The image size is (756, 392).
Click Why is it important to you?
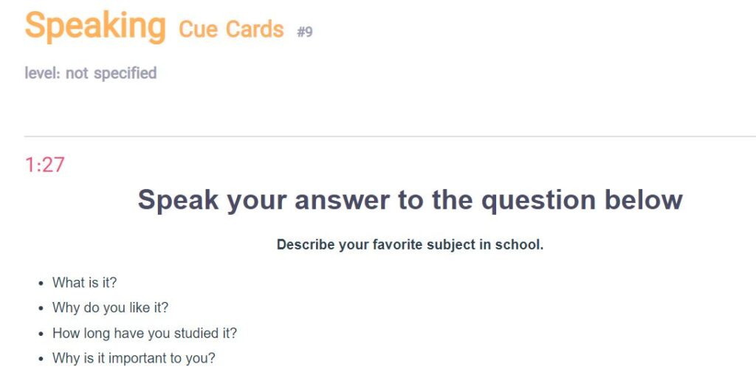[x=134, y=358]
